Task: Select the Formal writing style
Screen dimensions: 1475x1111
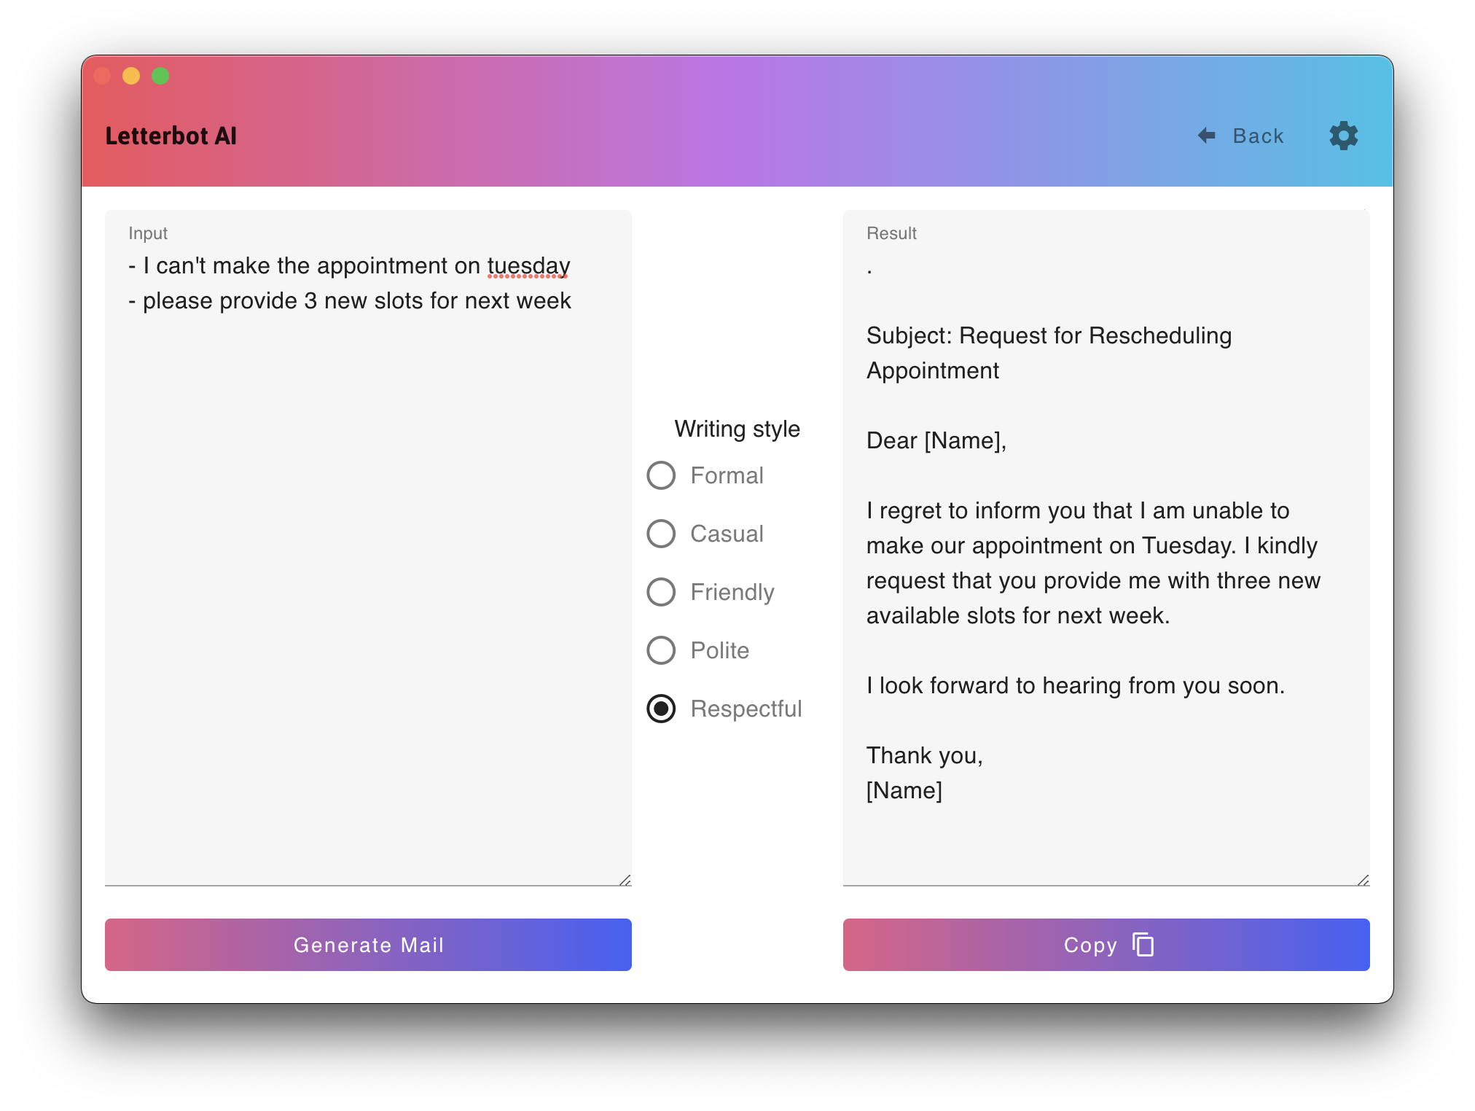Action: tap(661, 475)
